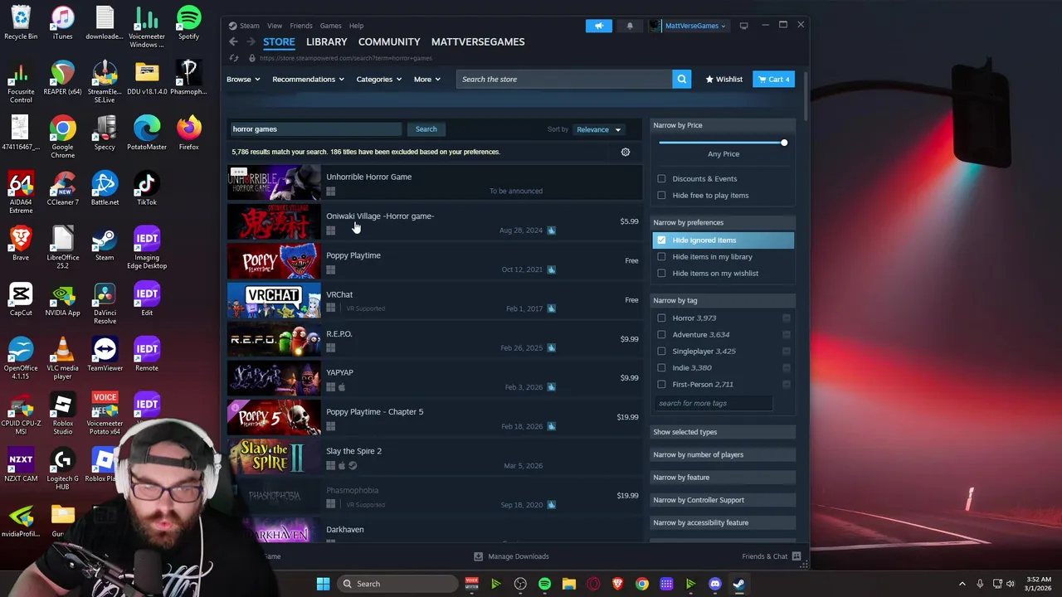Click the Search the store field

(564, 79)
